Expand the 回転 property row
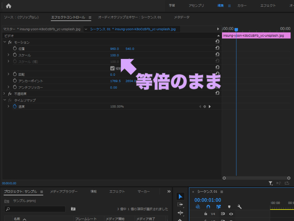 pyautogui.click(x=8, y=74)
